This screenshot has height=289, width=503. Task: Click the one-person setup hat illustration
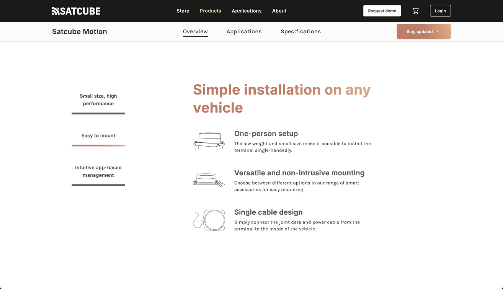(x=209, y=141)
